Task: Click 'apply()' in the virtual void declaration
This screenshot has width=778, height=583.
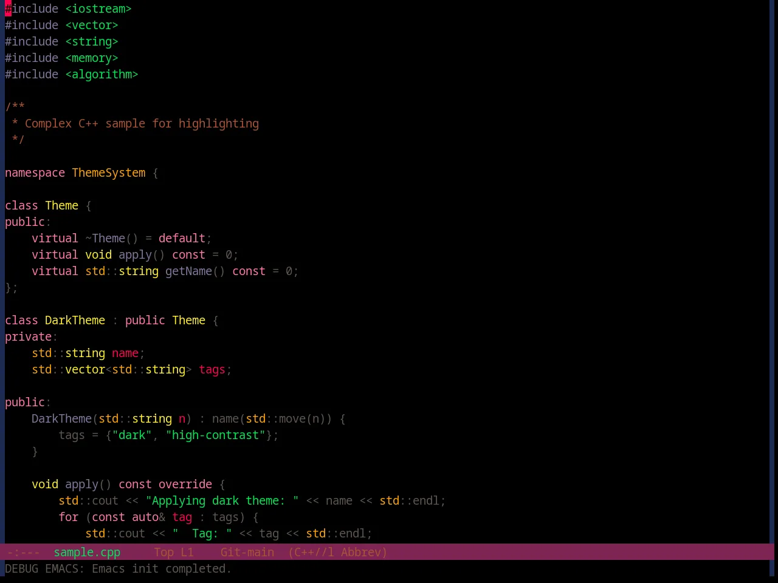Action: 142,254
